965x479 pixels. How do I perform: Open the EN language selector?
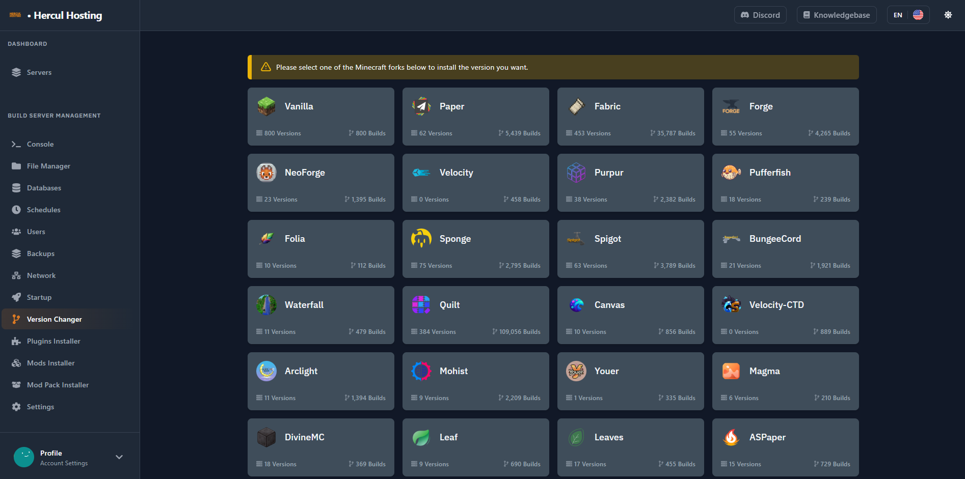pos(908,15)
